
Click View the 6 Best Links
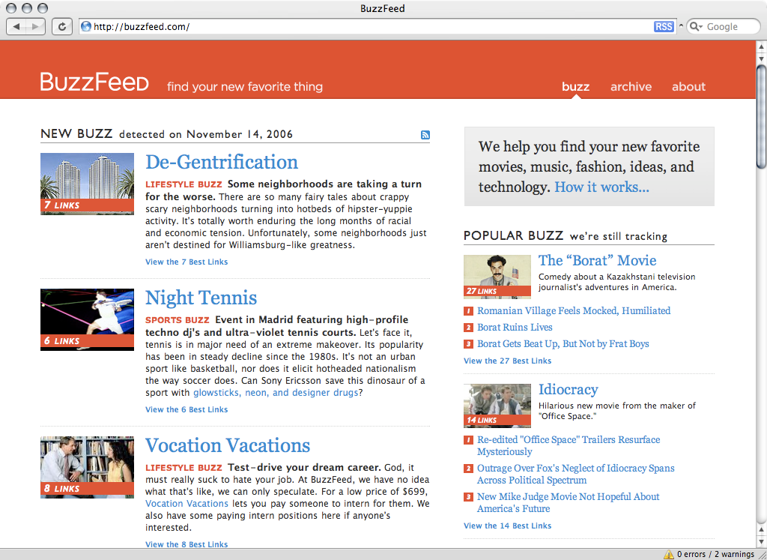point(187,410)
